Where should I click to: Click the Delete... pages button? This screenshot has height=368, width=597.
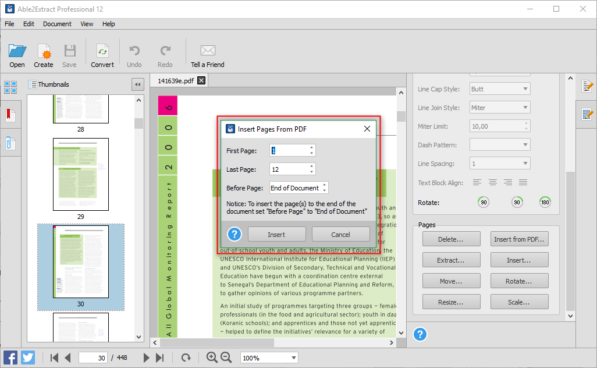tap(451, 239)
